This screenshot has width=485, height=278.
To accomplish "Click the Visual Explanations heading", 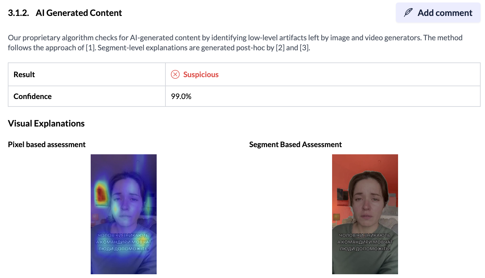I will (46, 123).
